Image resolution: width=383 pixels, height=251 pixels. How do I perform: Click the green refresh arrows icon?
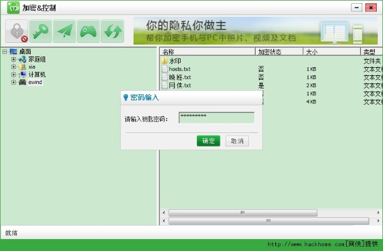tap(113, 31)
